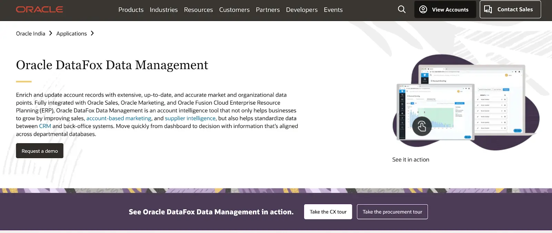Go to Oracle India breadcrumb link

click(30, 33)
